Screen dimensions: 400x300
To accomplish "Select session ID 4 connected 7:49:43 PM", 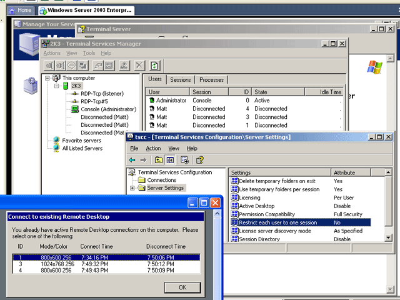I will (x=106, y=271).
